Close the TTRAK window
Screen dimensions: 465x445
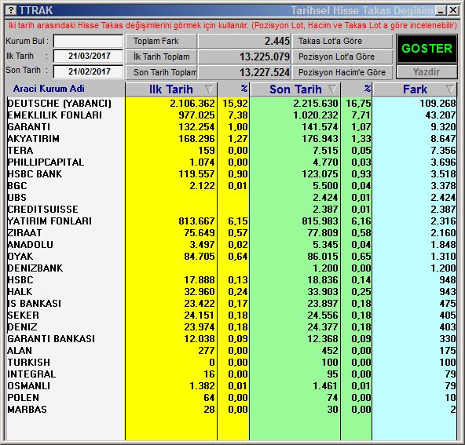(x=453, y=11)
